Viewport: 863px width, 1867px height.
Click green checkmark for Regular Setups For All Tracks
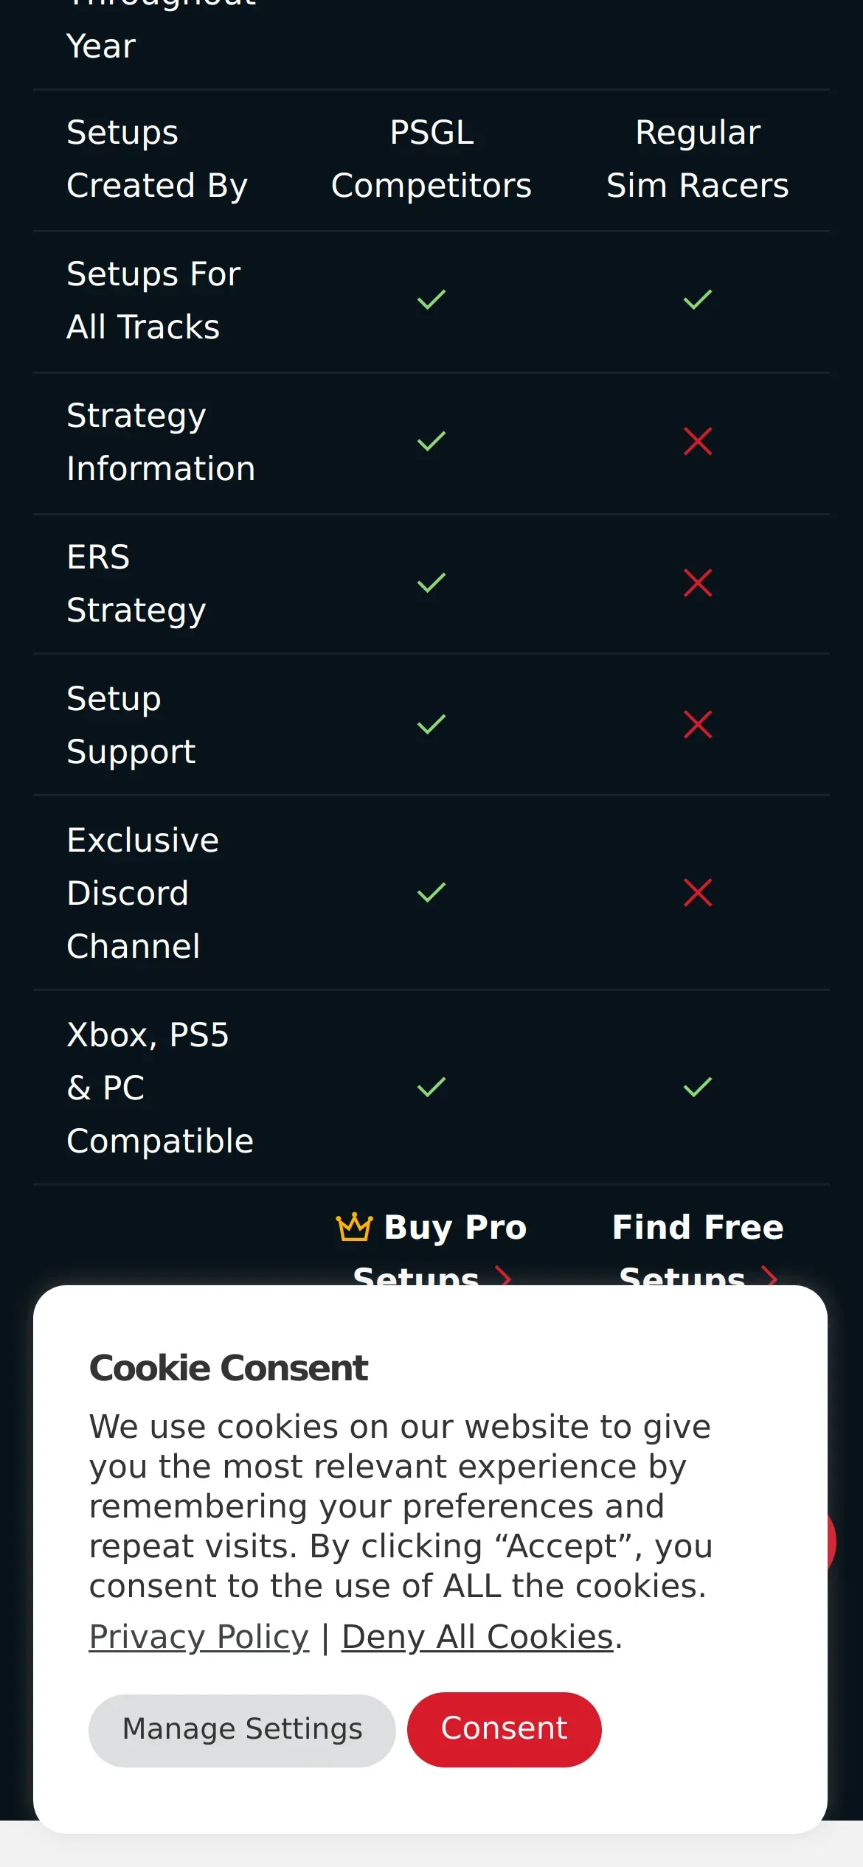[x=698, y=300]
